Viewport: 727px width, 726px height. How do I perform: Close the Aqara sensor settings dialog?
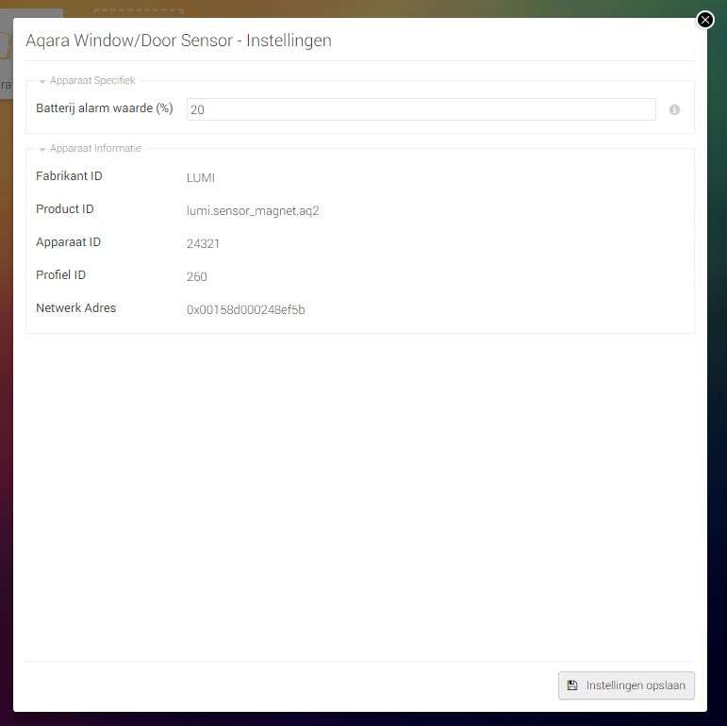[704, 20]
